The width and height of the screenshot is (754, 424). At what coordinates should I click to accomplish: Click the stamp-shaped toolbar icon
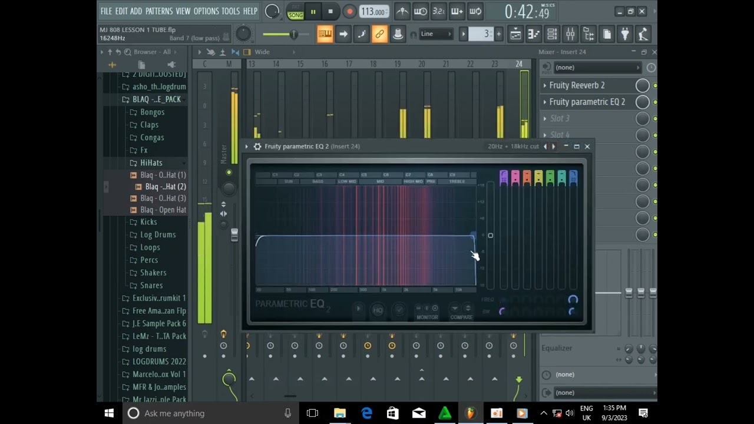tap(398, 34)
